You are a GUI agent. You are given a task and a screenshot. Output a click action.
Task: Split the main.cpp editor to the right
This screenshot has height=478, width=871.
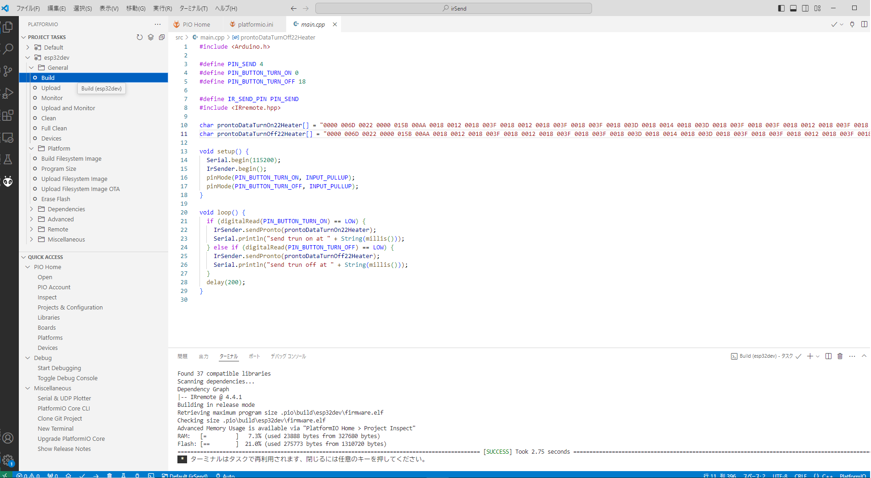click(864, 24)
